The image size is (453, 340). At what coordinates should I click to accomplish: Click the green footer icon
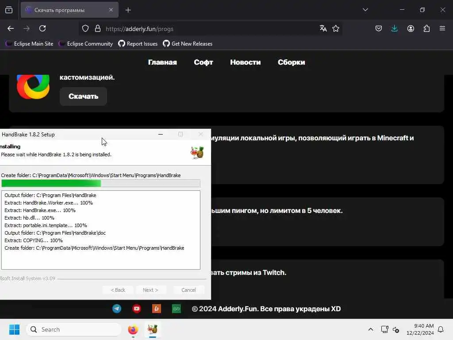point(177,309)
